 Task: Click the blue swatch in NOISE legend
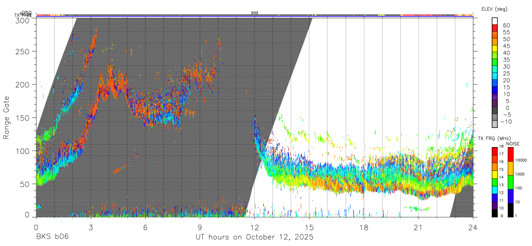tap(510, 196)
